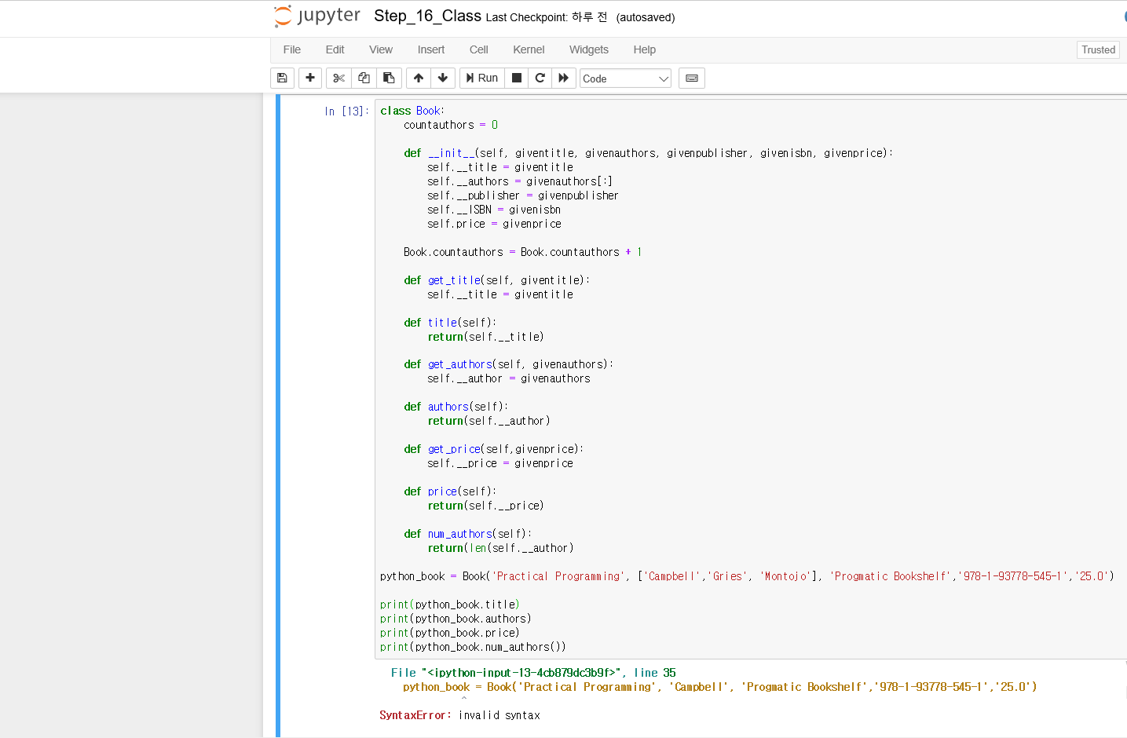Click 'Book.countauthors = Book.countauthors + 1' line
The width and height of the screenshot is (1127, 738).
click(x=523, y=252)
